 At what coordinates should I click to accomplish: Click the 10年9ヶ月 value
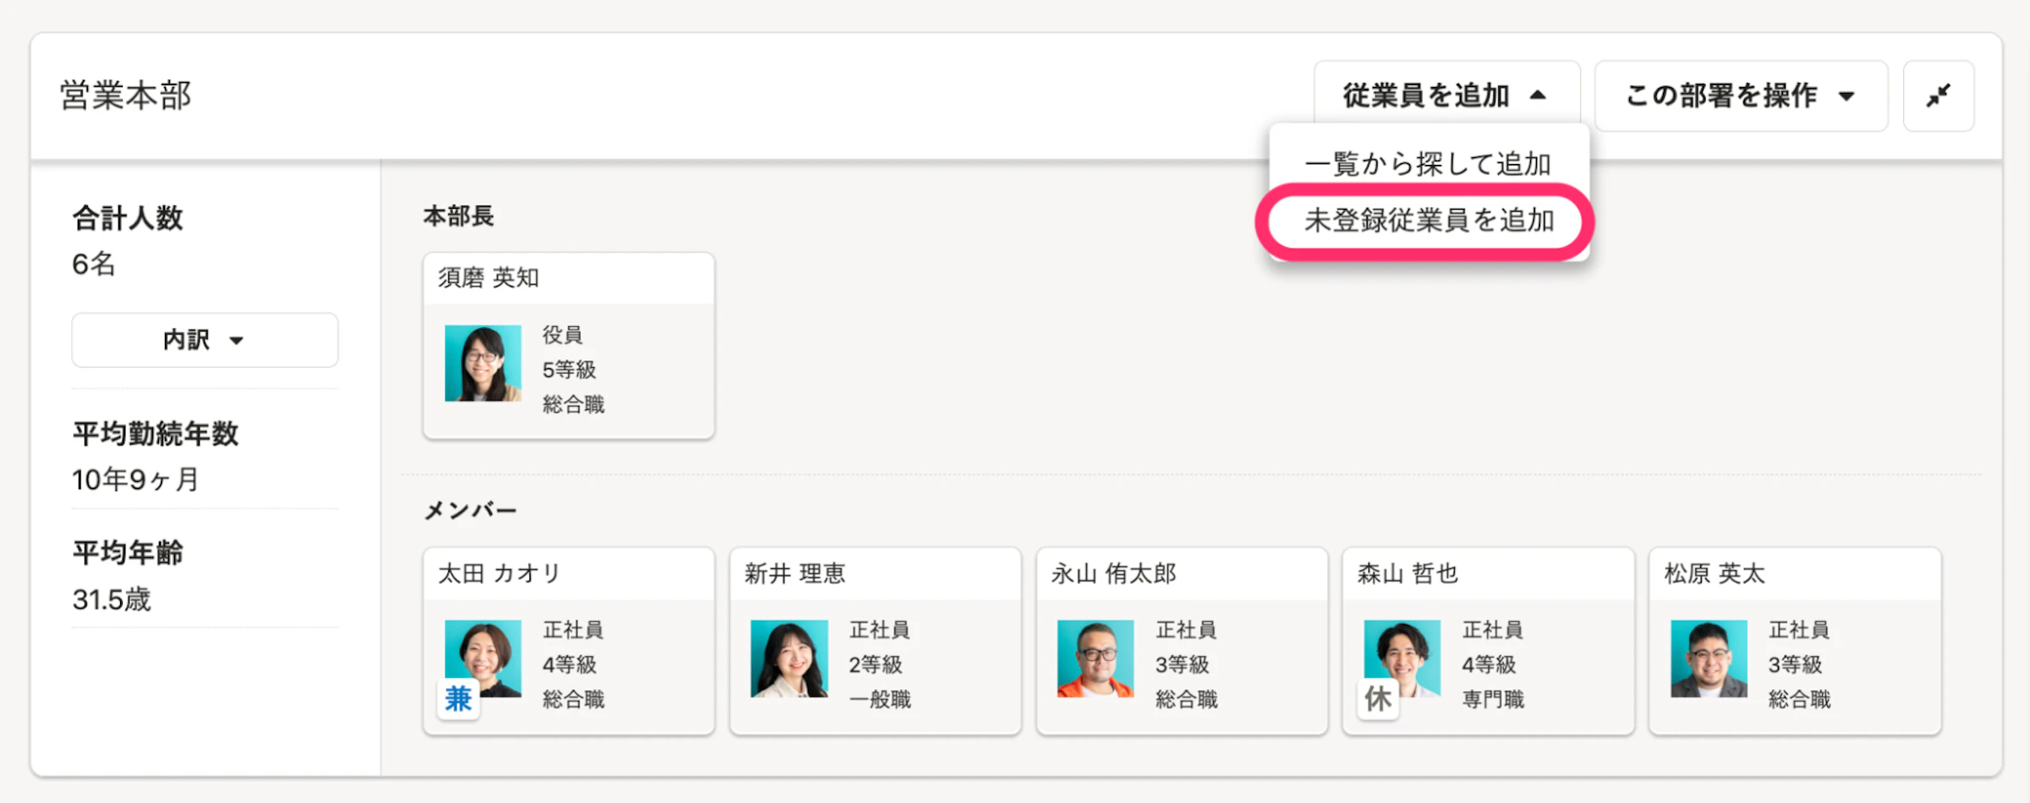pyautogui.click(x=135, y=479)
